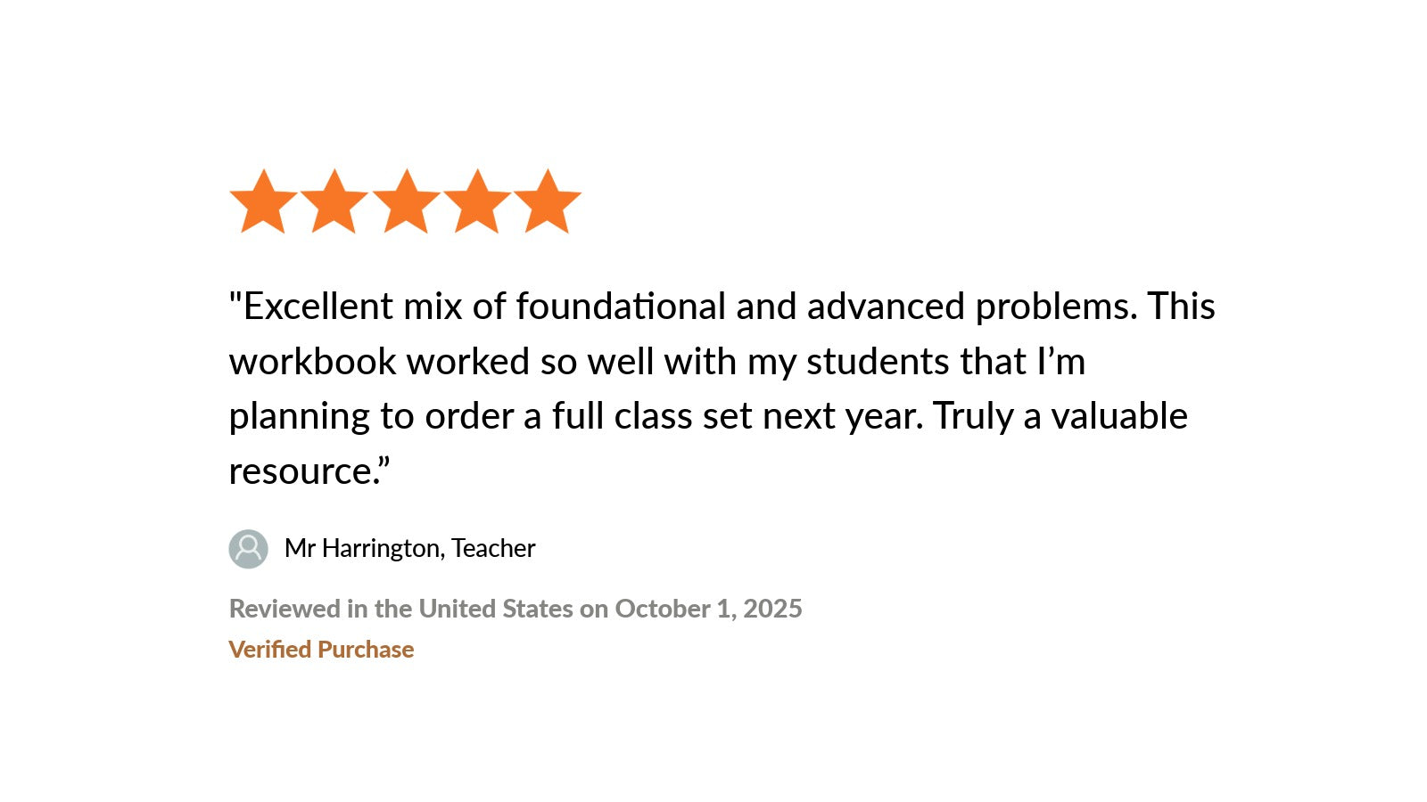Click the word "Teacher" after the name
Image resolution: width=1427 pixels, height=802 pixels.
(493, 548)
